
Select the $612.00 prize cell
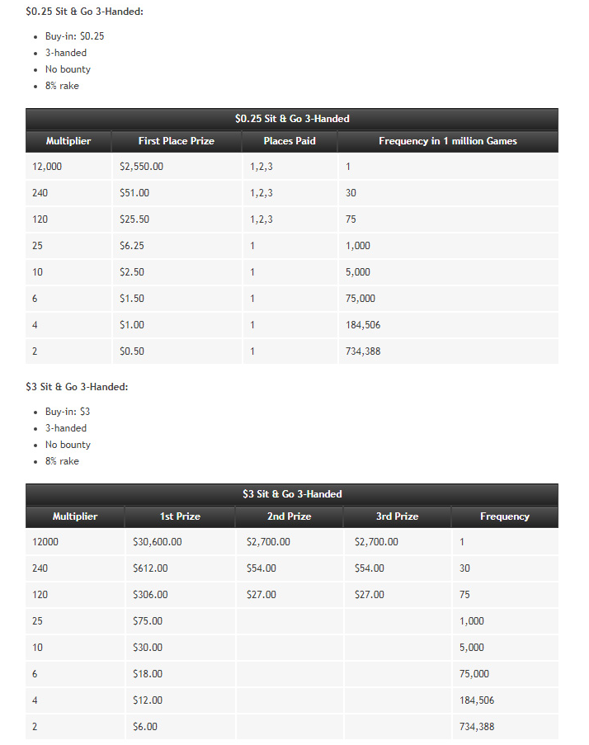coord(150,568)
